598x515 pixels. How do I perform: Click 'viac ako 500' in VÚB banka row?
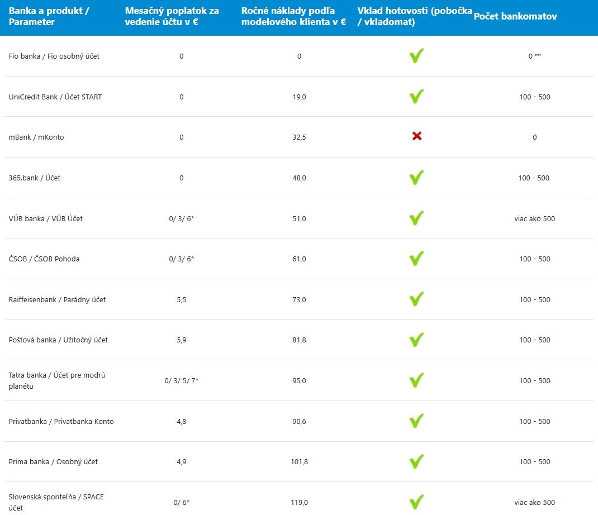click(534, 218)
